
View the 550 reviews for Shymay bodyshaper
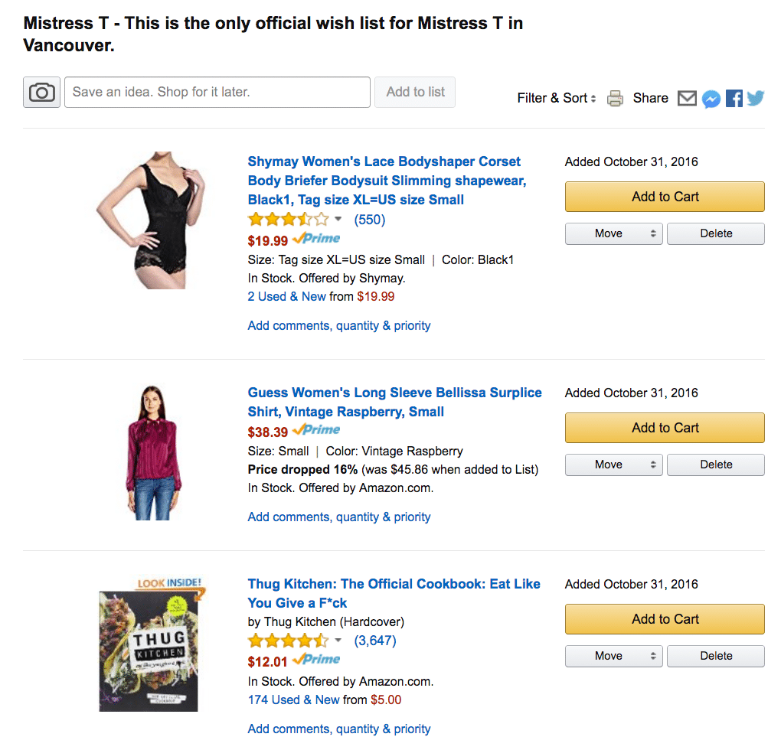(x=369, y=220)
